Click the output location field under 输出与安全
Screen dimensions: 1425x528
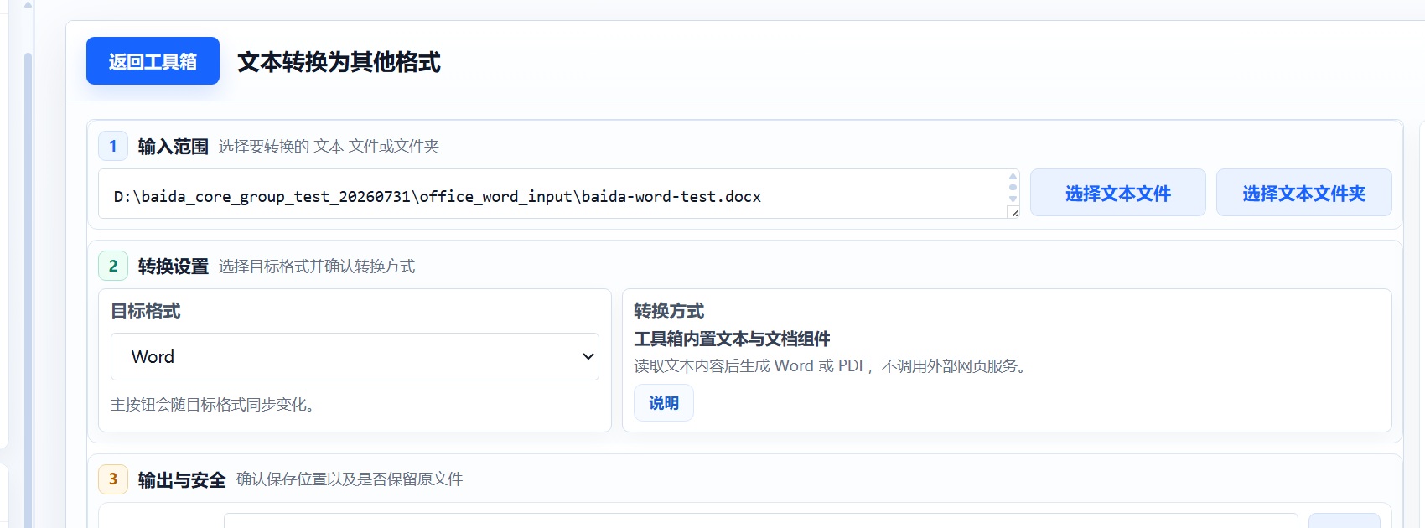click(760, 520)
